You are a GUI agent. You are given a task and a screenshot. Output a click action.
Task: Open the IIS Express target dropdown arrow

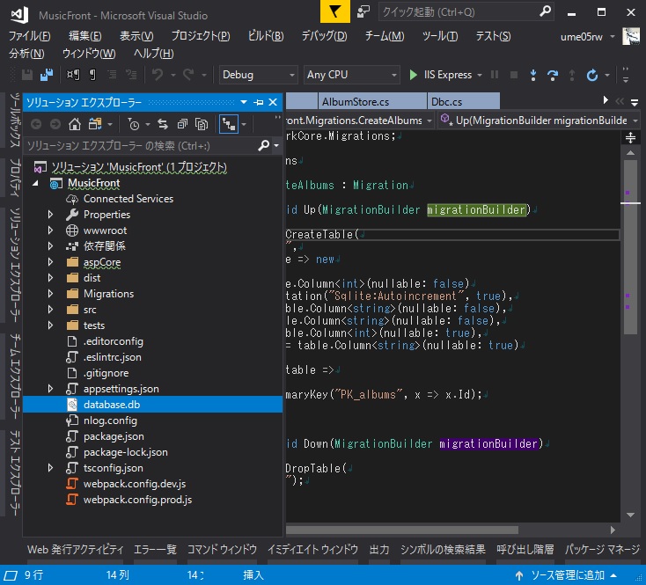[x=480, y=75]
